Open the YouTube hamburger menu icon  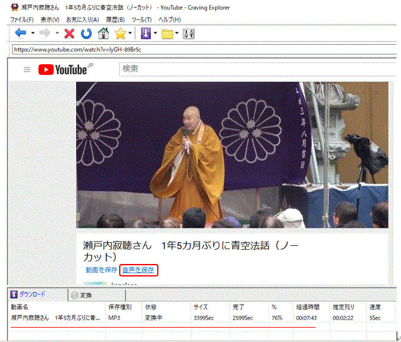pyautogui.click(x=27, y=69)
